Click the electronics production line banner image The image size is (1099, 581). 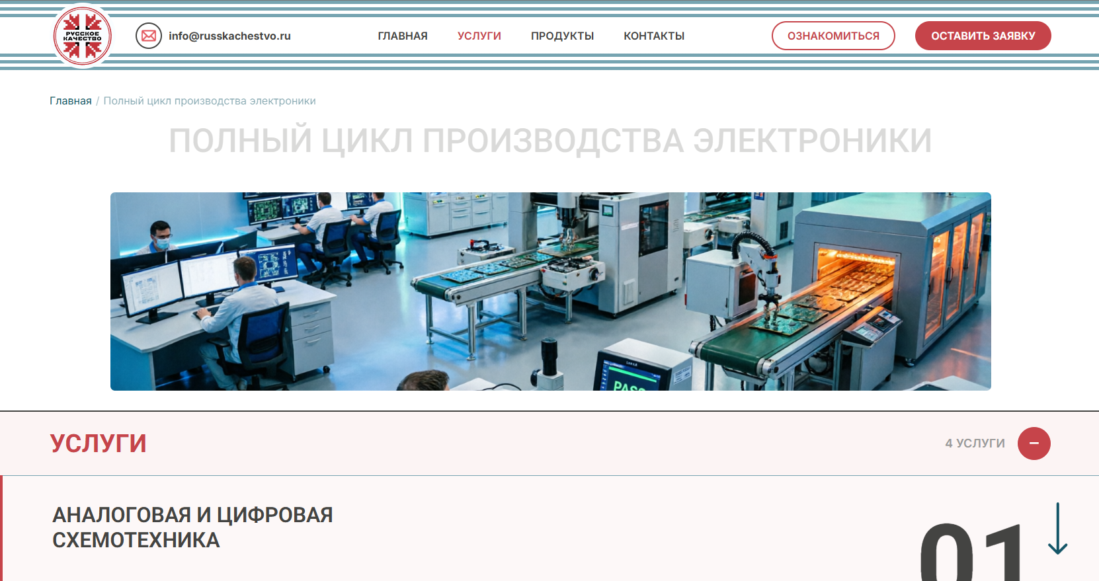(551, 291)
